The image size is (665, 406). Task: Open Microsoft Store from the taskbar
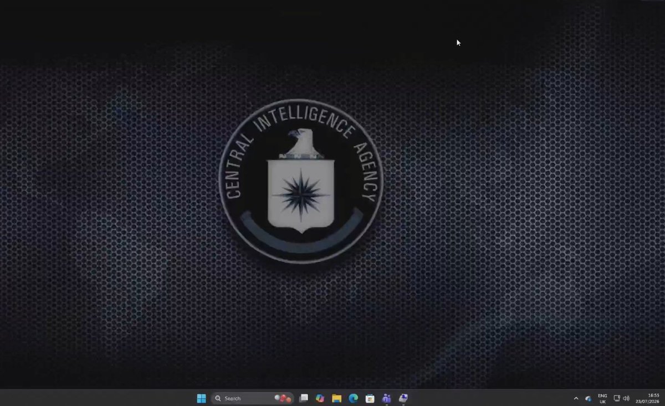[x=370, y=398]
